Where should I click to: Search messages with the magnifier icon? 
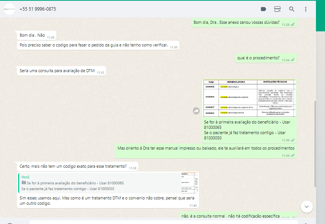292,9
